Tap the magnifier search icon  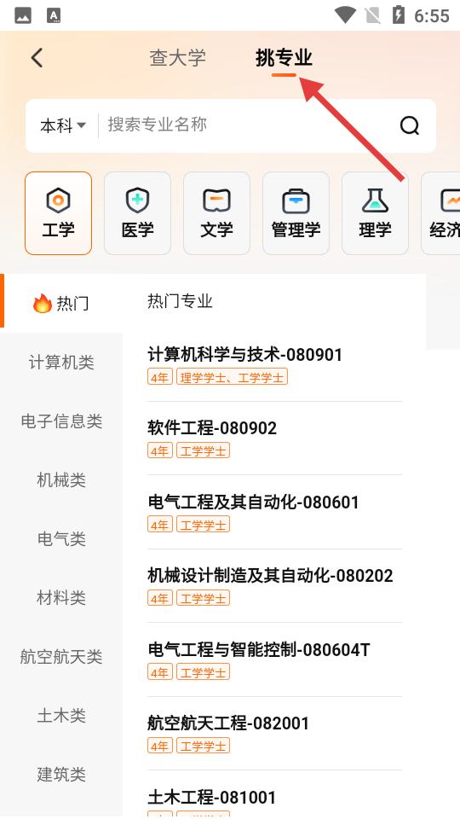[x=410, y=125]
